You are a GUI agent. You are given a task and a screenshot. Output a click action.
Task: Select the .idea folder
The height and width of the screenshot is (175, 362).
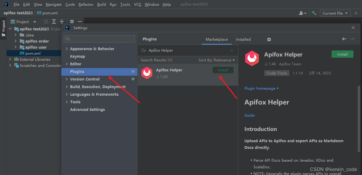[29, 35]
